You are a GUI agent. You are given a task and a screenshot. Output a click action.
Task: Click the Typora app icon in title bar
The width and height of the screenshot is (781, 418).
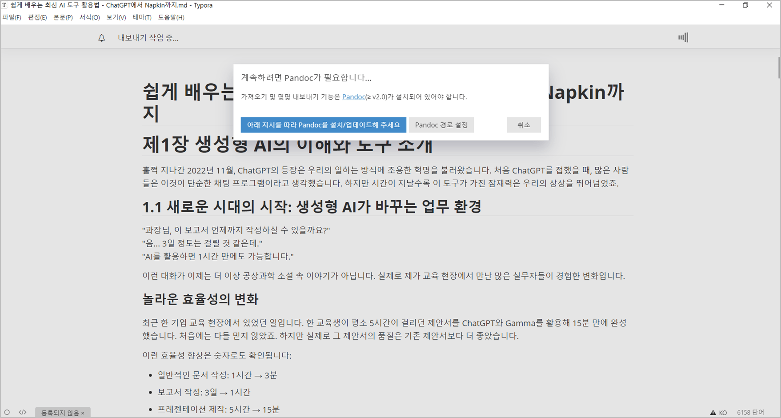point(4,5)
